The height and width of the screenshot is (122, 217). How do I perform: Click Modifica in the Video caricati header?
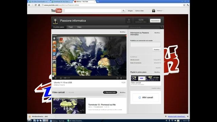(x=122, y=93)
